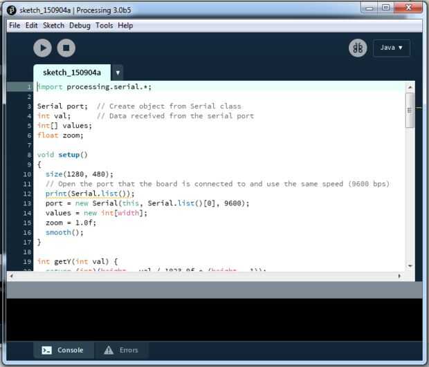The height and width of the screenshot is (367, 429).
Task: Click the horizontal scrollbar left arrow
Action: [x=12, y=276]
